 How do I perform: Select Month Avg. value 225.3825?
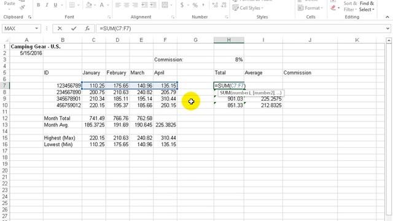point(165,125)
